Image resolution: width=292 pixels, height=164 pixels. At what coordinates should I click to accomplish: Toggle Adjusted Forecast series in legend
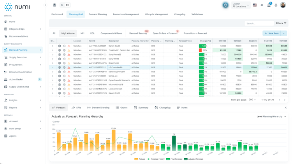pyautogui.click(x=193, y=159)
